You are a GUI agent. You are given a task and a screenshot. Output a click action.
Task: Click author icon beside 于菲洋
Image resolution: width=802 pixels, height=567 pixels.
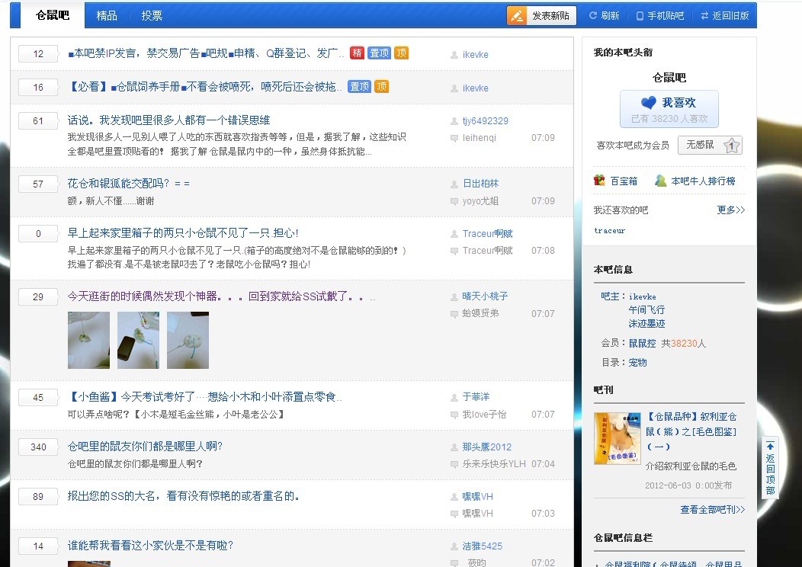click(x=454, y=398)
